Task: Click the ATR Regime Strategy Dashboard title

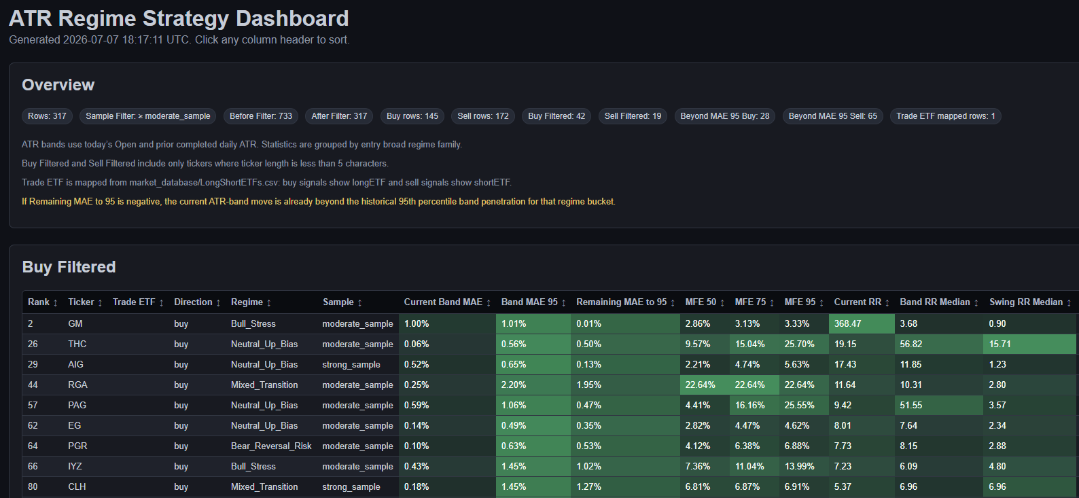Action: tap(179, 18)
